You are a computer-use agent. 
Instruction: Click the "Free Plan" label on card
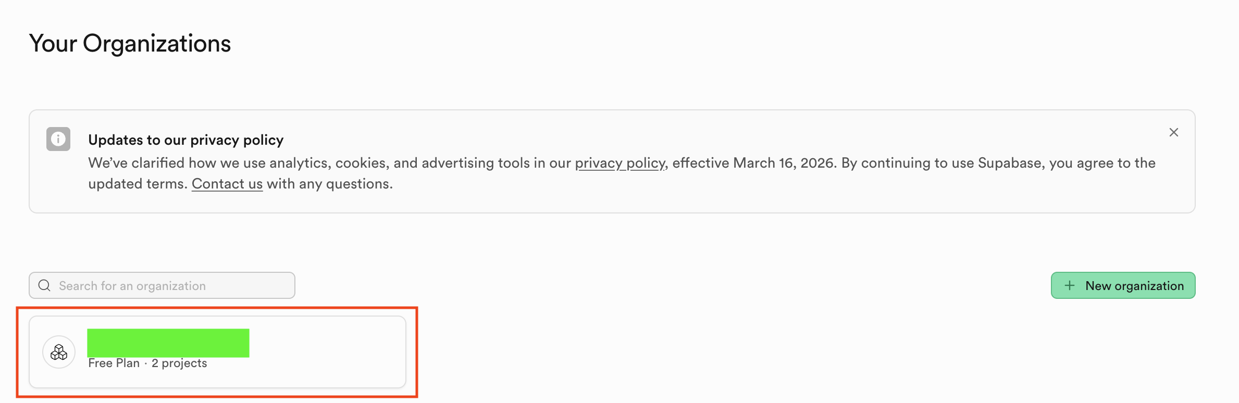(114, 363)
